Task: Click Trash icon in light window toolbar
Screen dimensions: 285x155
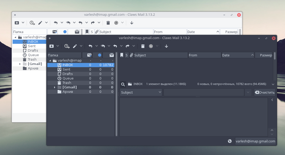Action: pyautogui.click(x=108, y=23)
